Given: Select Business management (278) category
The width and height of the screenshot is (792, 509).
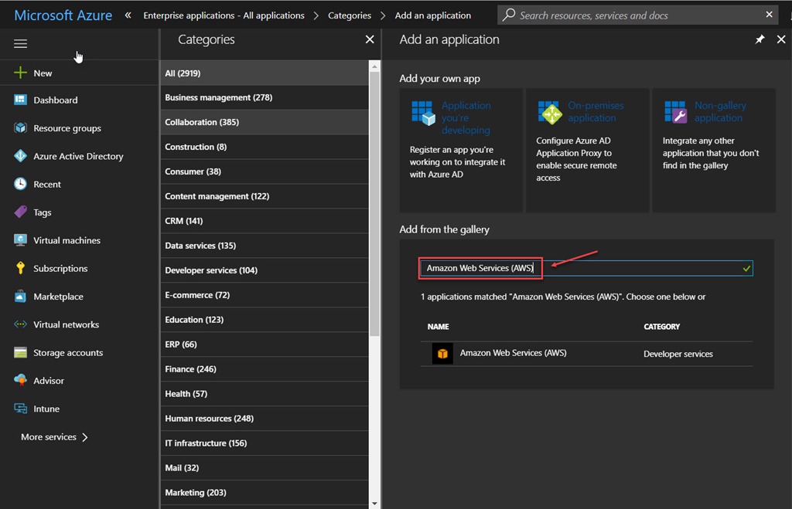Looking at the screenshot, I should click(265, 97).
